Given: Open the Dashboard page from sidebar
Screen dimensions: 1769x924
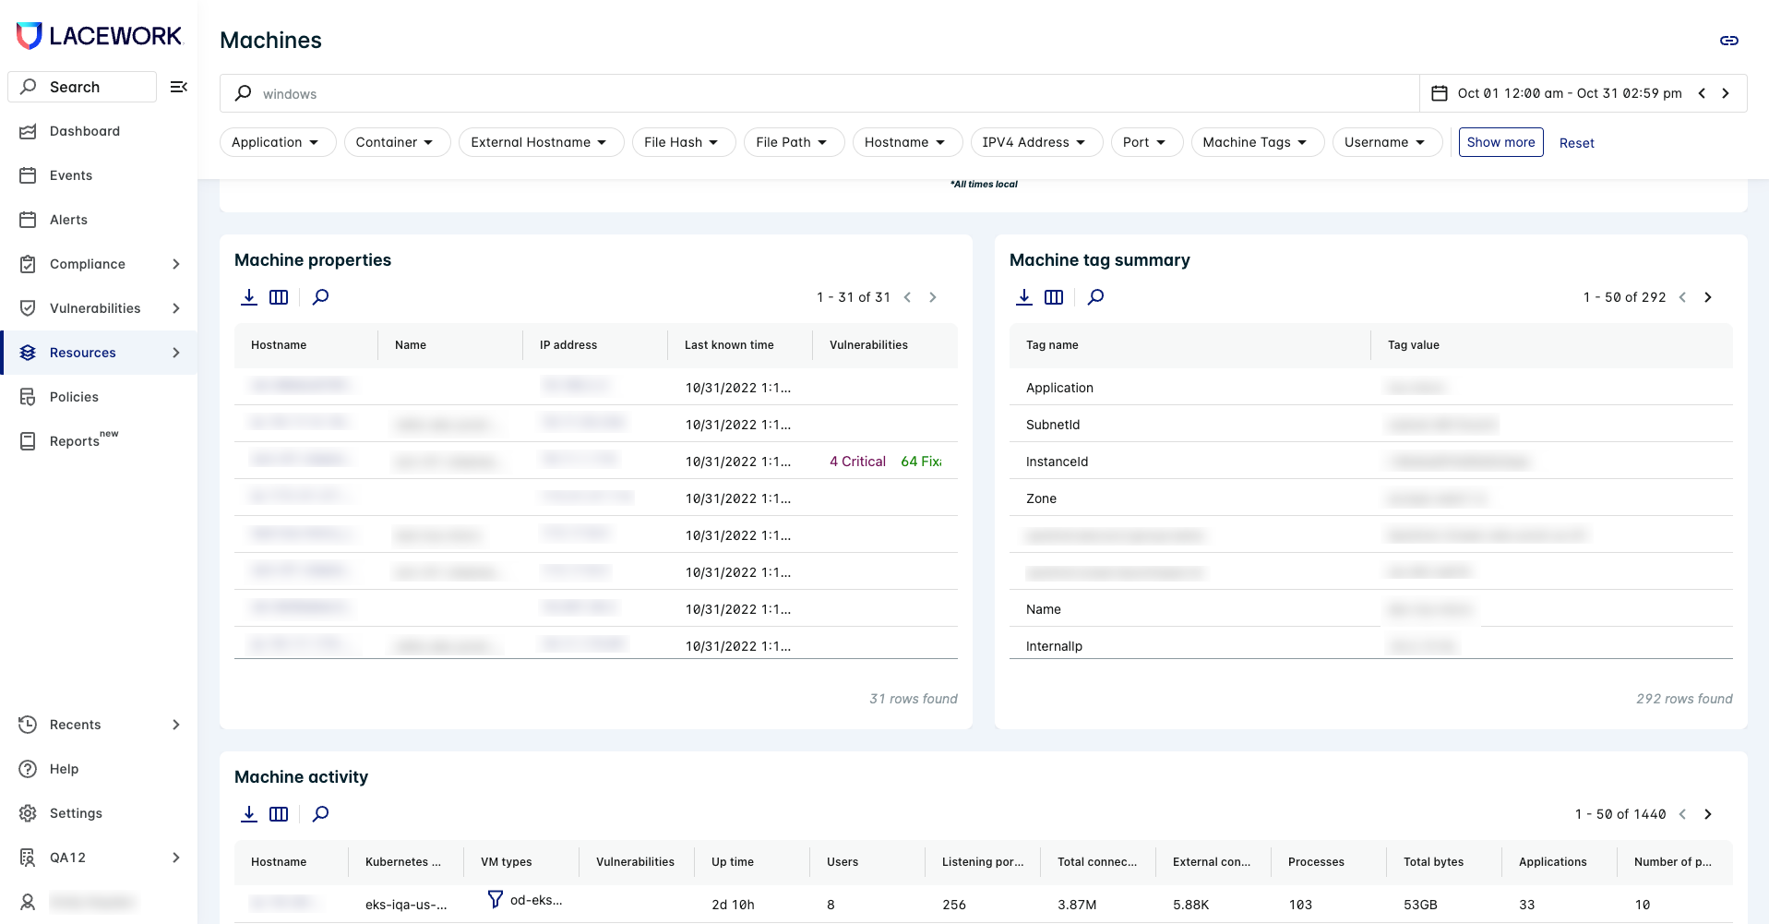Looking at the screenshot, I should 84,131.
